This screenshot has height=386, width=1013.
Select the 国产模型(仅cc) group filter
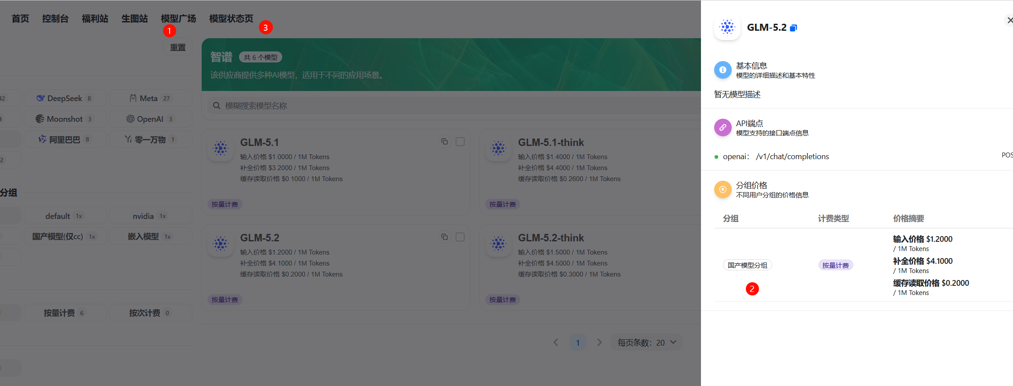[65, 237]
